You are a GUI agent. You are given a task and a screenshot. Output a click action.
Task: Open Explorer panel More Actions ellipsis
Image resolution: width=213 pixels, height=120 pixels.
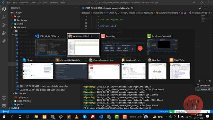tap(77, 8)
